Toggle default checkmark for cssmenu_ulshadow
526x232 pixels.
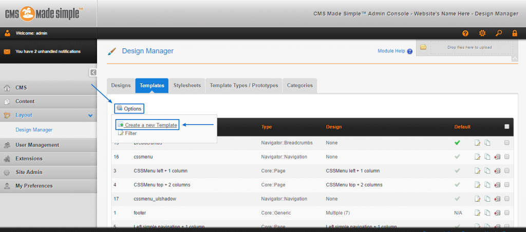(x=457, y=199)
